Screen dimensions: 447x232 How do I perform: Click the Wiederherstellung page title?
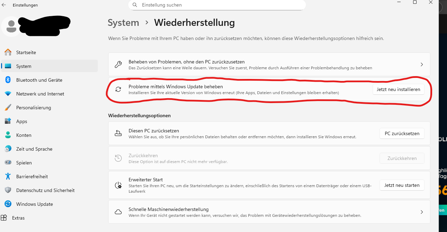194,23
